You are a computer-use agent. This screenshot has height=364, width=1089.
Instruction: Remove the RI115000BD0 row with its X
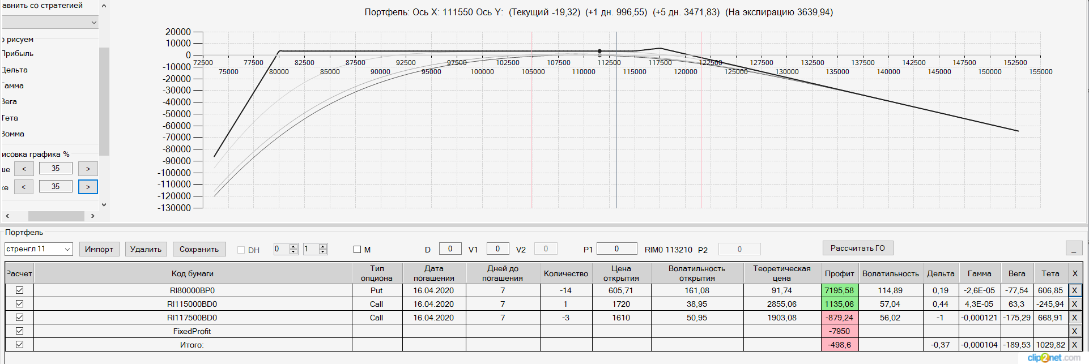click(1074, 304)
